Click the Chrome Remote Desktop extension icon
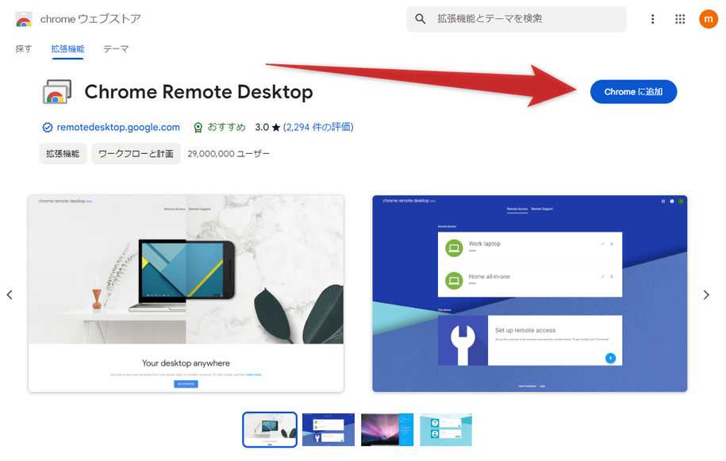Viewport: 726px width, 461px height. tap(57, 92)
